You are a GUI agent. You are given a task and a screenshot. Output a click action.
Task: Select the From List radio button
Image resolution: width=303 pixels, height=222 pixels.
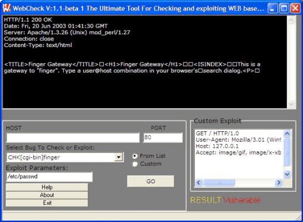tap(135, 156)
